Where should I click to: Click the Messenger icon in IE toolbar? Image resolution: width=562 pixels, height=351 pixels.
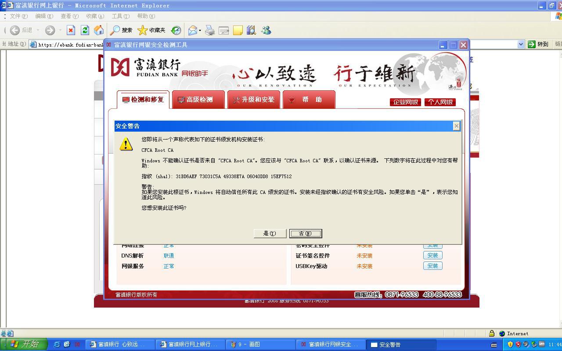pos(266,30)
